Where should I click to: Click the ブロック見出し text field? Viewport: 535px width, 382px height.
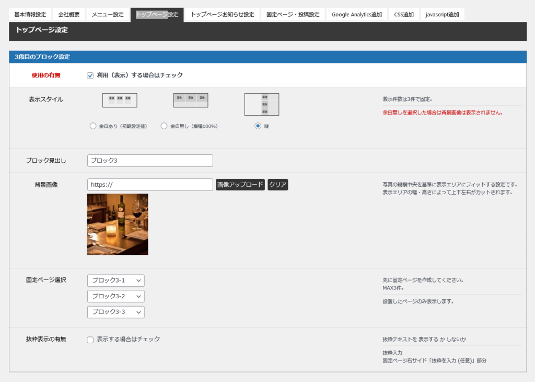150,161
